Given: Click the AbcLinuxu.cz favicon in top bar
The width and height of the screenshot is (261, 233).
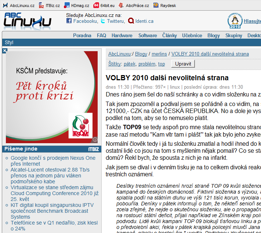Looking at the screenshot, I should (6, 6).
